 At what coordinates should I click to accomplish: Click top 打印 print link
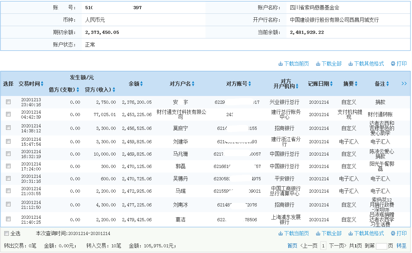(x=399, y=64)
